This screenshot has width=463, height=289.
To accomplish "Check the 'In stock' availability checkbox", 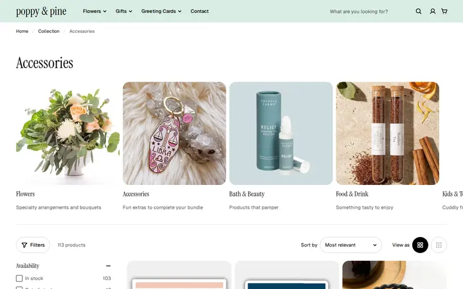I will (x=19, y=278).
